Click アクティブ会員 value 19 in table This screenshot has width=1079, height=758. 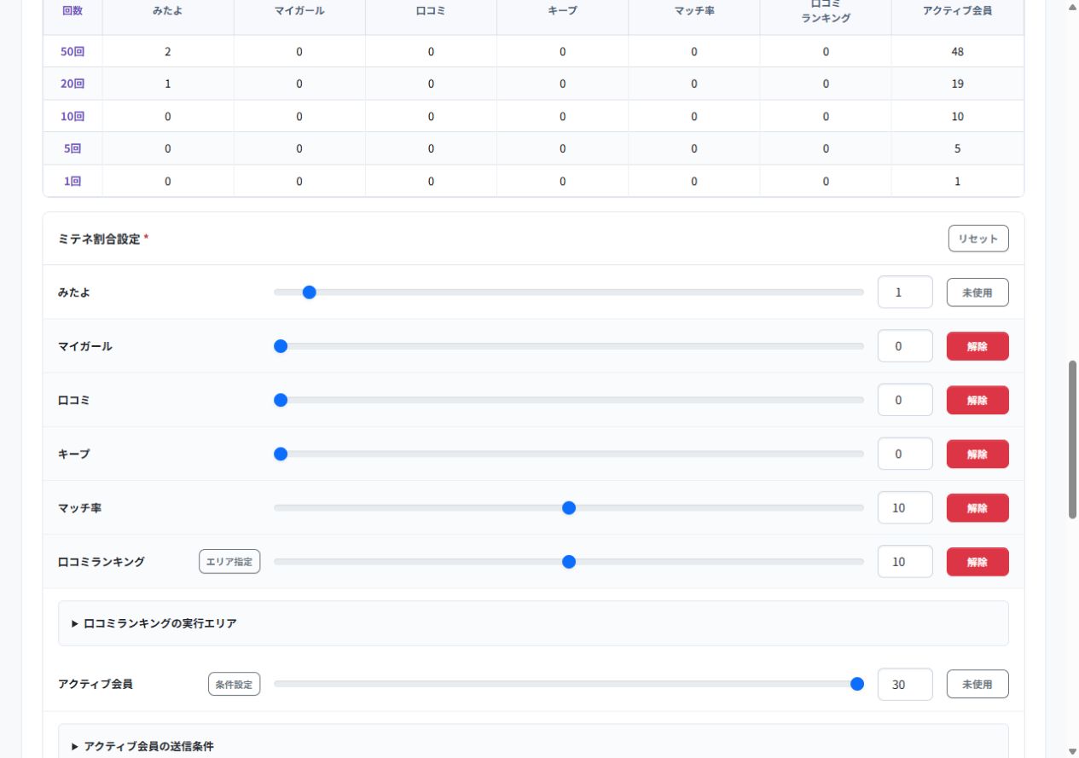(x=957, y=84)
